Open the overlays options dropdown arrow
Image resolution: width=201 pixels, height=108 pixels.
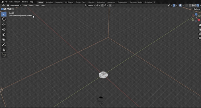point(183,5)
